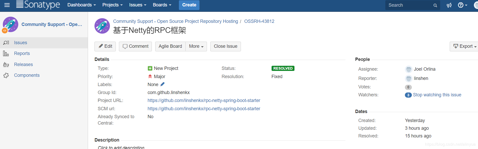Screen dimensions: 478x149
Task: Click the Edit button
Action: coord(105,46)
